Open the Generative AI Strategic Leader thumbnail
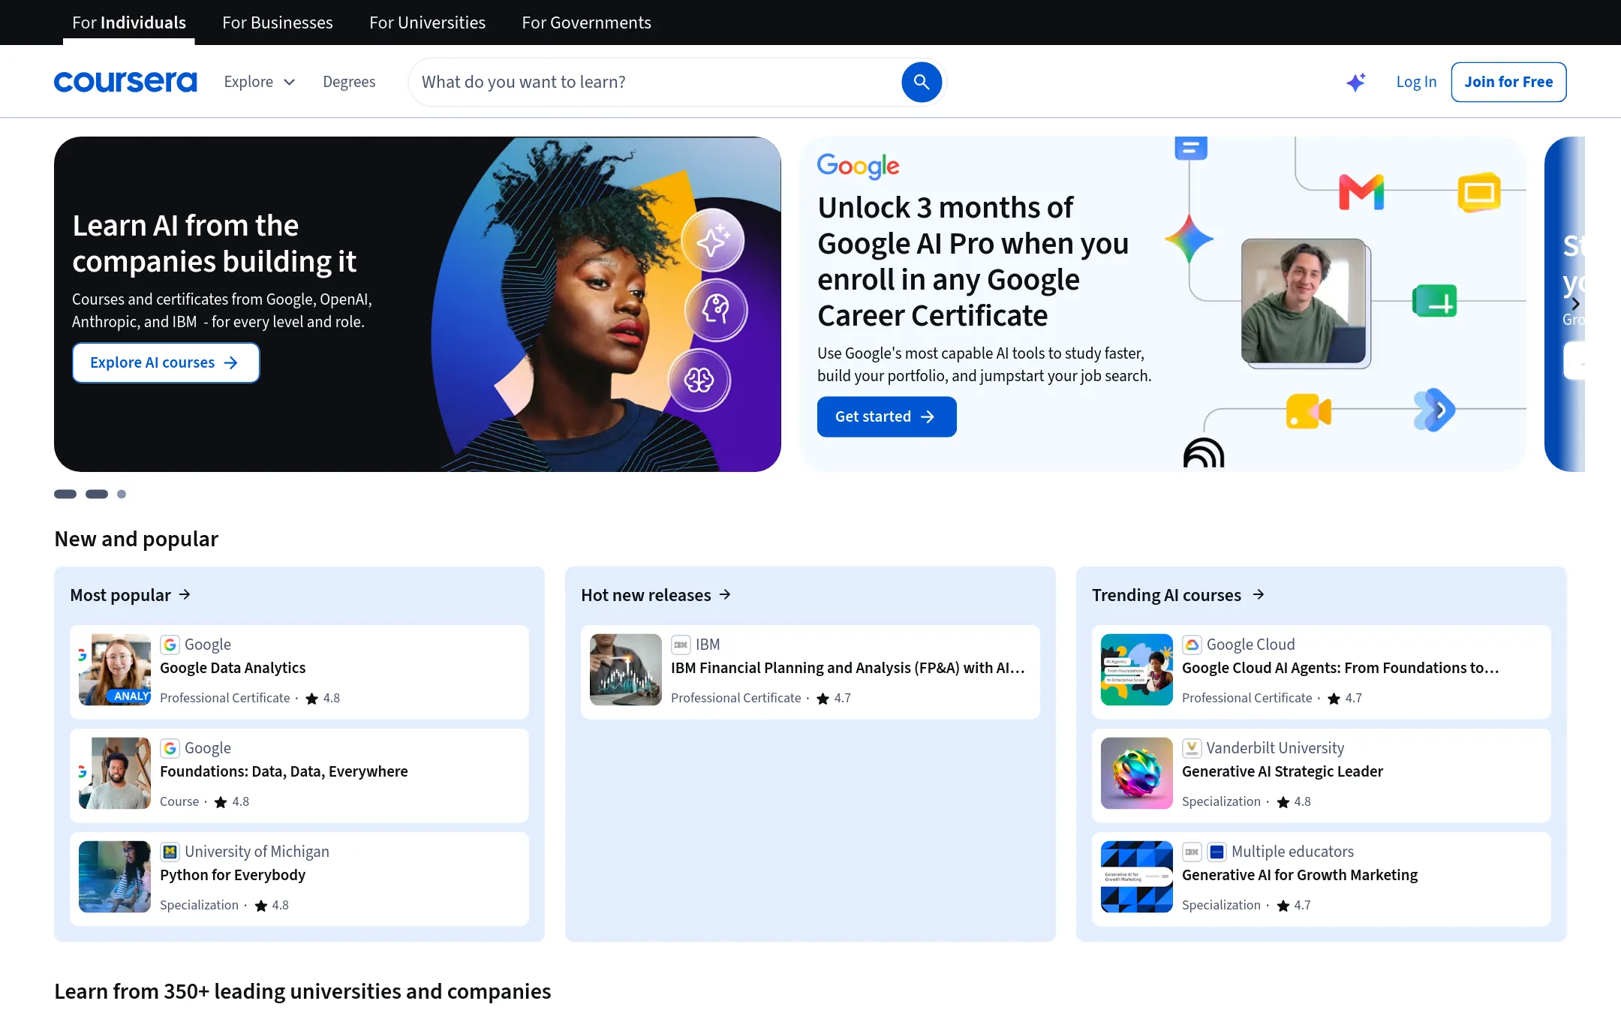 1137,773
